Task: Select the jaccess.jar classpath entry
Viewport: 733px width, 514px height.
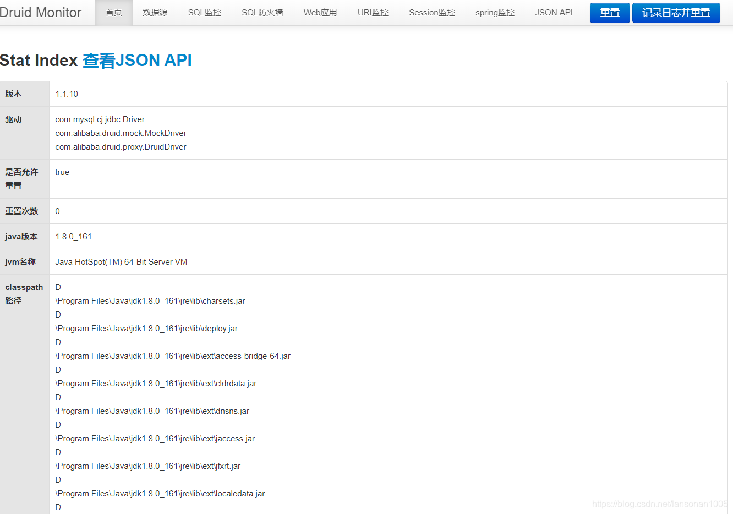Action: coord(155,439)
